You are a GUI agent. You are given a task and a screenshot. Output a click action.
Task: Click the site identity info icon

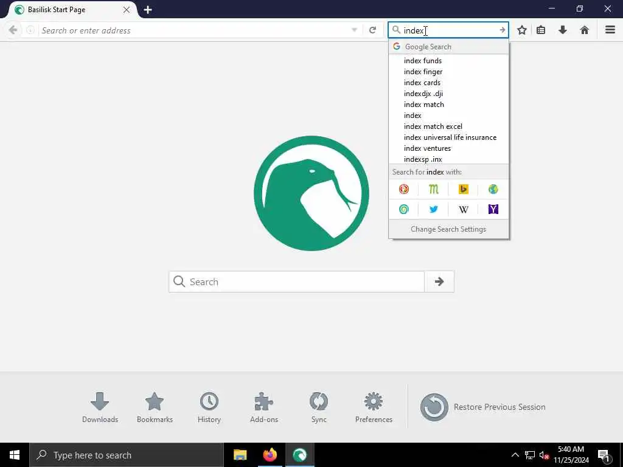(30, 30)
